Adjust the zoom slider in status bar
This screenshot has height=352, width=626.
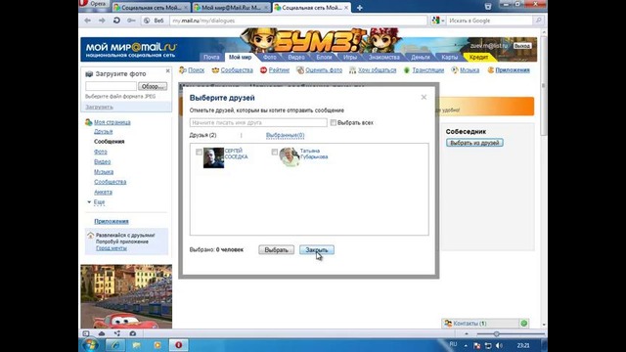tap(496, 333)
